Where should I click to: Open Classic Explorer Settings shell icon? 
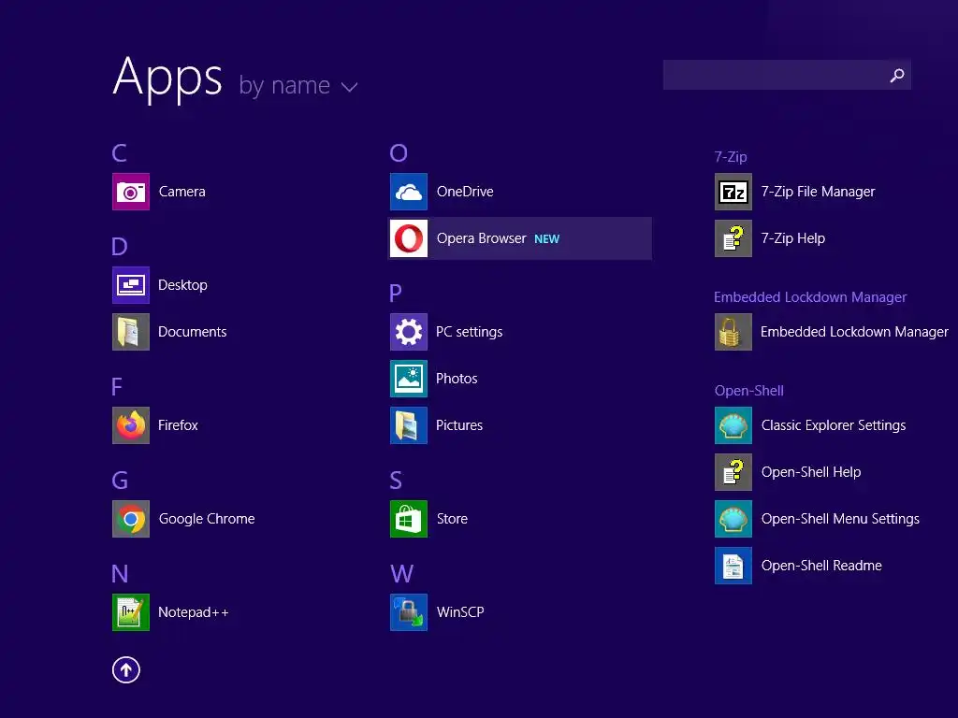(733, 425)
